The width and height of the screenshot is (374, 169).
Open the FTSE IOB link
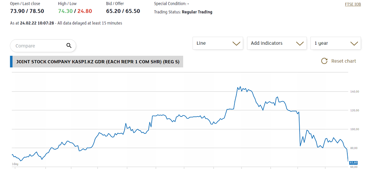pos(353,4)
